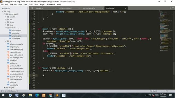Open the Selection menu
This screenshot has width=175, height=98.
(x=13, y=4)
